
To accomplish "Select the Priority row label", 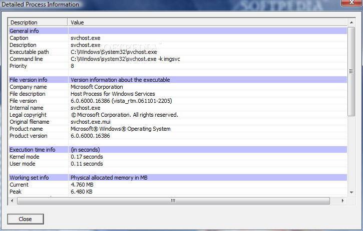I will (18, 66).
